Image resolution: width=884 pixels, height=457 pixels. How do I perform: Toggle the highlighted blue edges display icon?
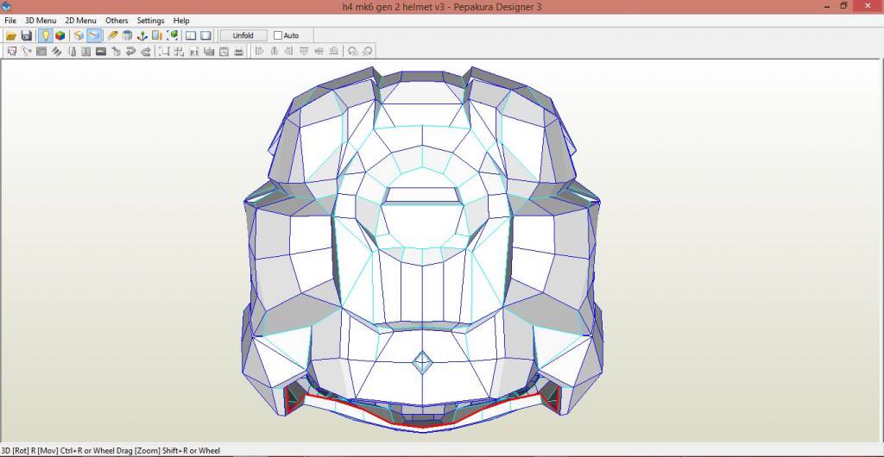click(93, 35)
